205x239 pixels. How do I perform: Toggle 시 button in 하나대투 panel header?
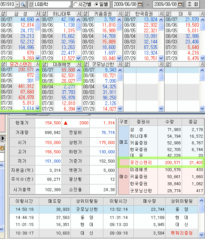[x=79, y=14]
